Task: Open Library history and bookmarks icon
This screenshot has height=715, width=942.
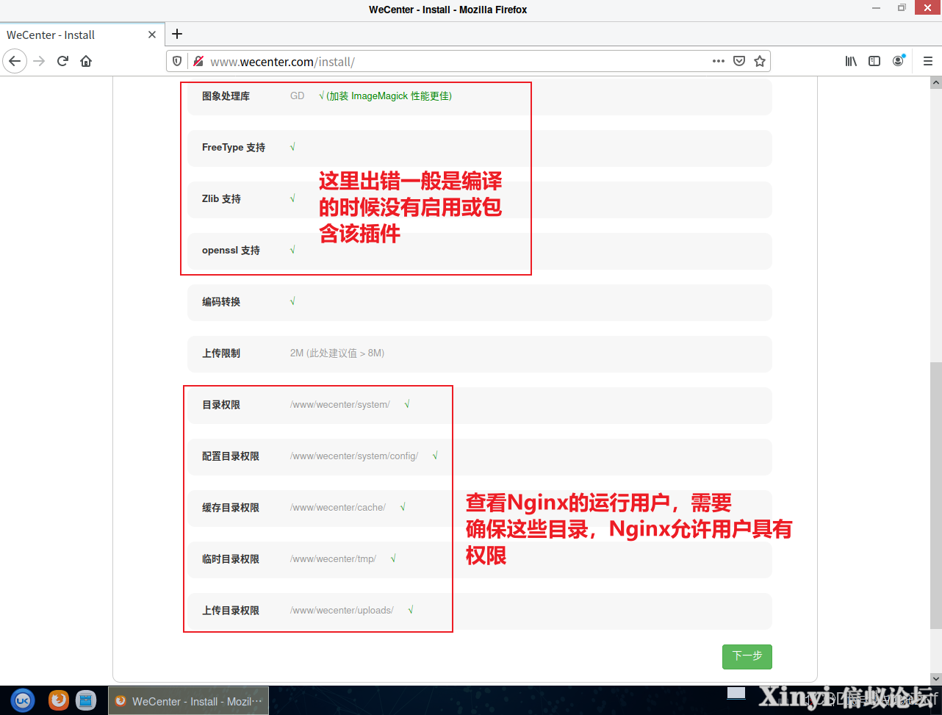Action: pos(851,61)
